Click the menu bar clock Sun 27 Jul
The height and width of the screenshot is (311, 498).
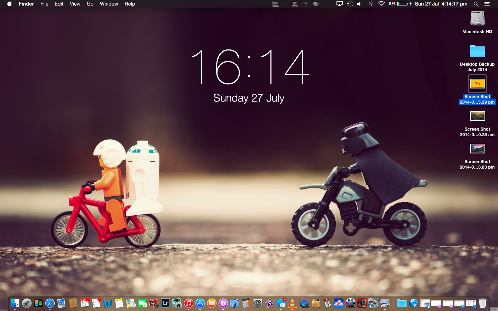coord(441,4)
